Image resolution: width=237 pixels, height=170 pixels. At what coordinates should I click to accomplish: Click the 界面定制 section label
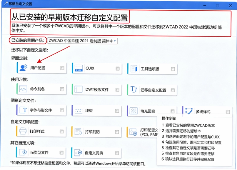click(x=20, y=58)
